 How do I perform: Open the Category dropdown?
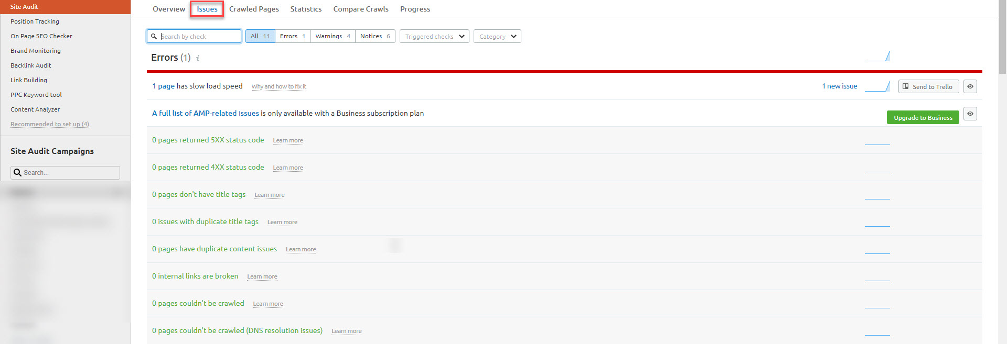click(497, 36)
